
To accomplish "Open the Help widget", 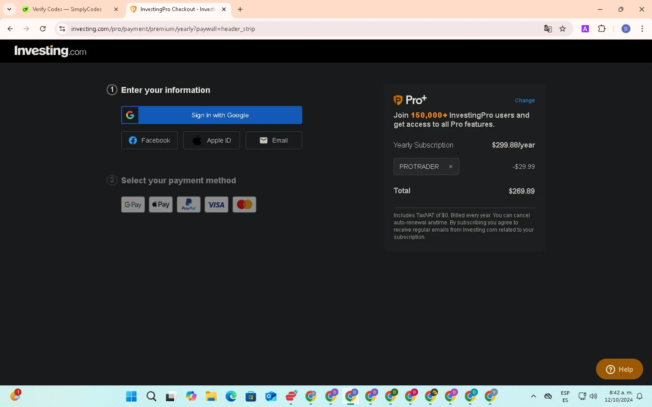I will 619,369.
